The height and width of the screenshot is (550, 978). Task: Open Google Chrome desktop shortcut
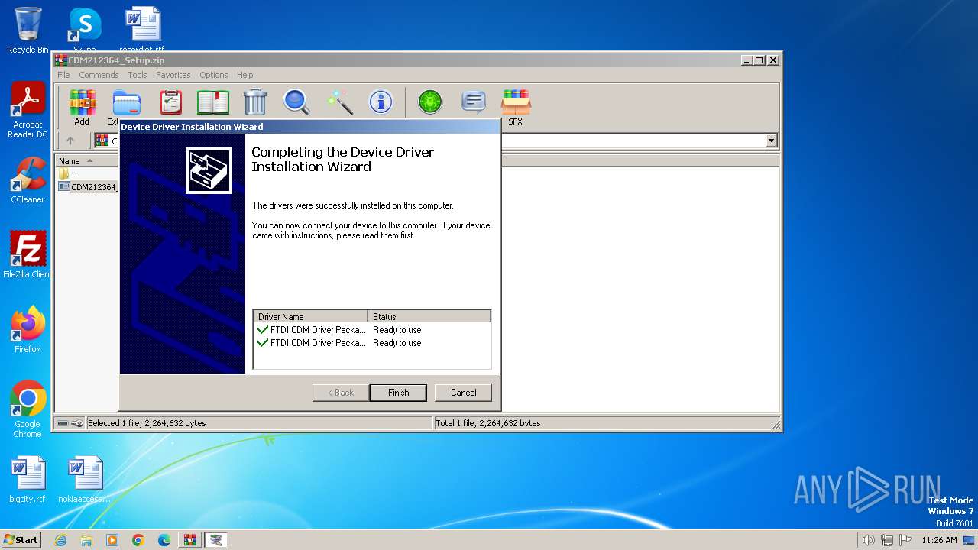pyautogui.click(x=28, y=409)
